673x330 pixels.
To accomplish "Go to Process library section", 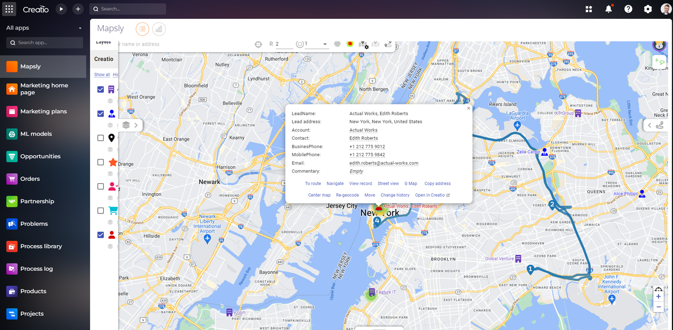I will (x=41, y=246).
